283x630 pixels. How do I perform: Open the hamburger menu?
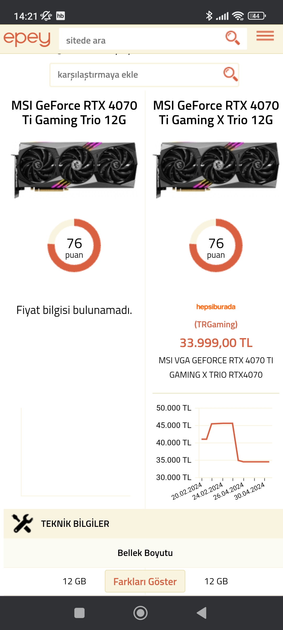[265, 36]
